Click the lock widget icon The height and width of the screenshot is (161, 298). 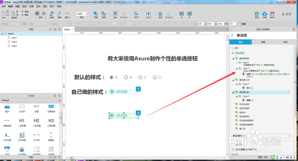pyautogui.click(x=160, y=13)
